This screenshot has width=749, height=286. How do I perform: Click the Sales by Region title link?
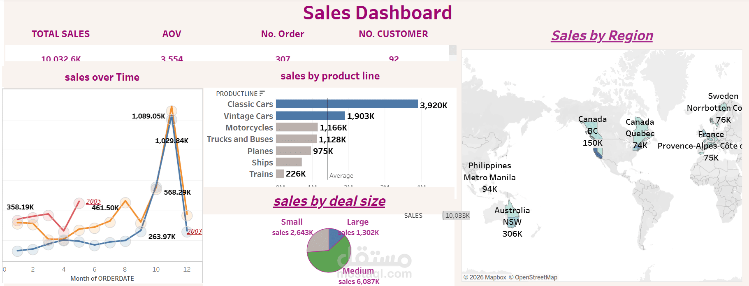[x=602, y=36]
